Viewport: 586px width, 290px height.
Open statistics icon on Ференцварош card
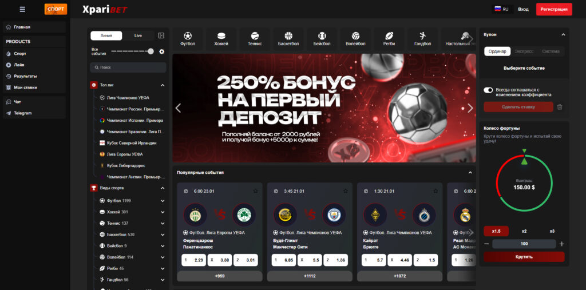(186, 191)
